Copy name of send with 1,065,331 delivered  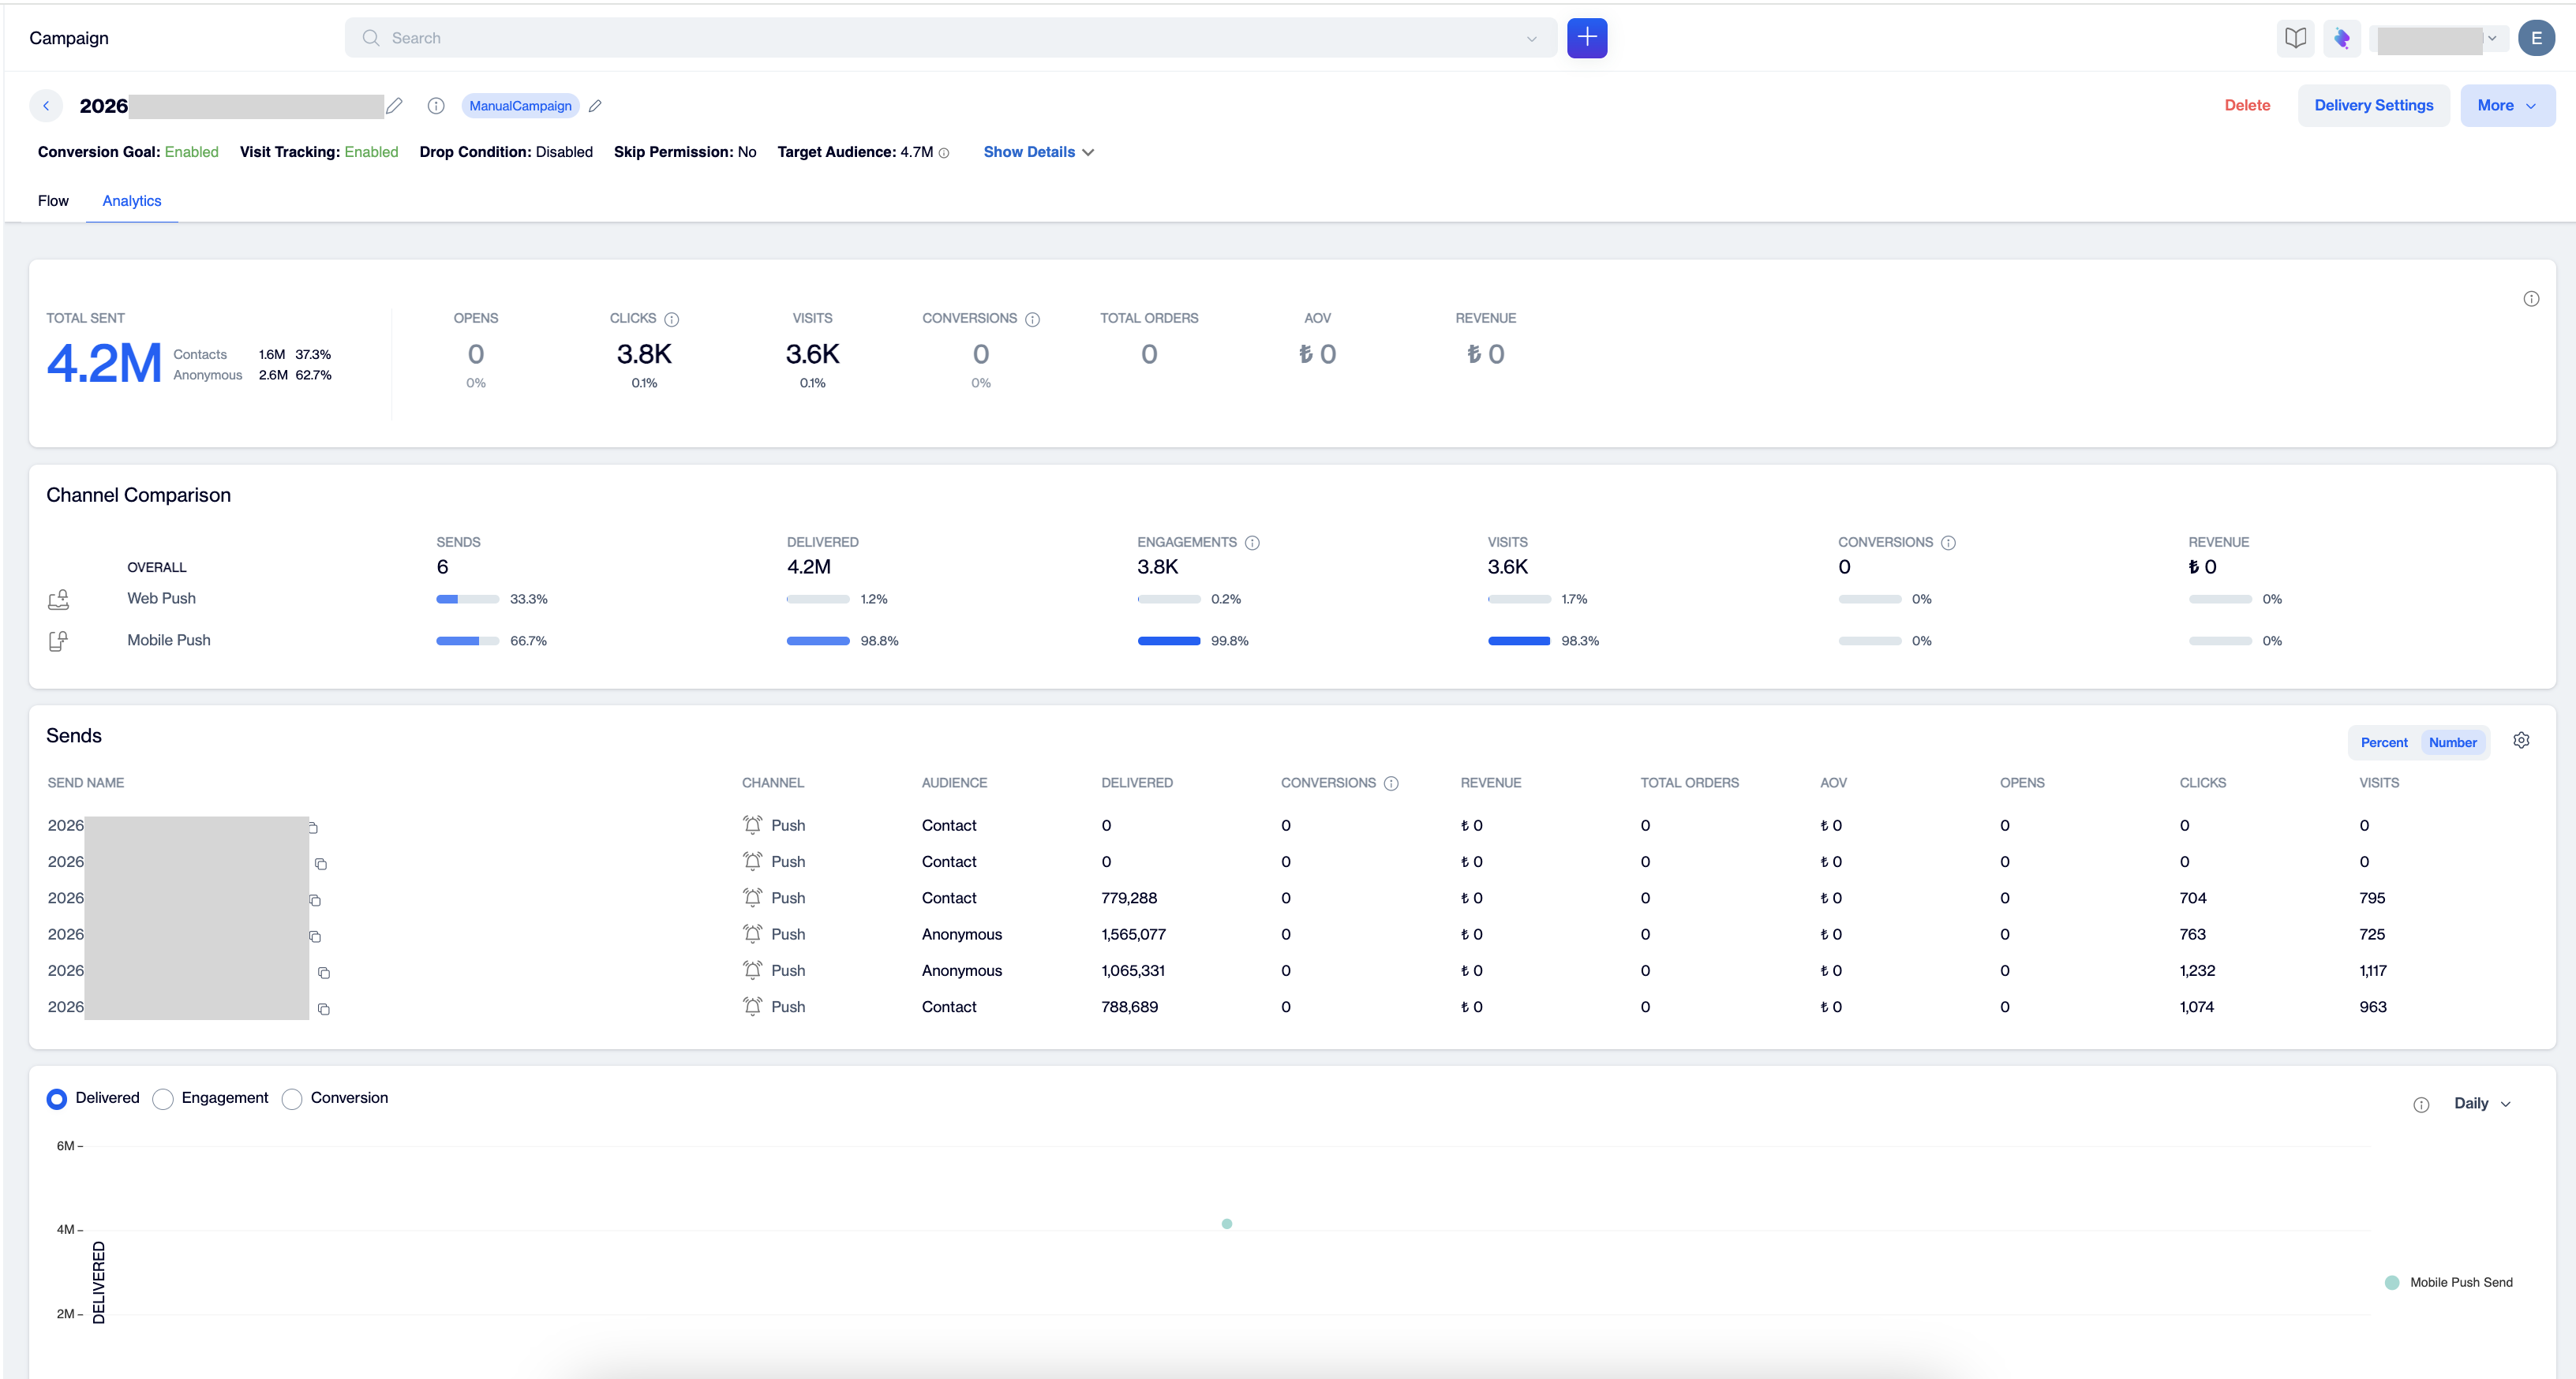click(x=324, y=972)
